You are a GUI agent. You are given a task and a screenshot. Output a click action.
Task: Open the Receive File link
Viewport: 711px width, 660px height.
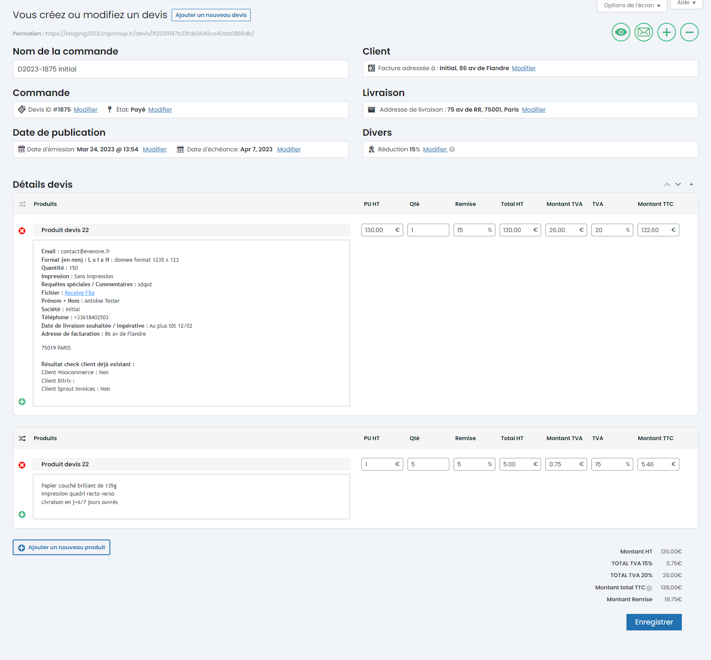pyautogui.click(x=79, y=293)
